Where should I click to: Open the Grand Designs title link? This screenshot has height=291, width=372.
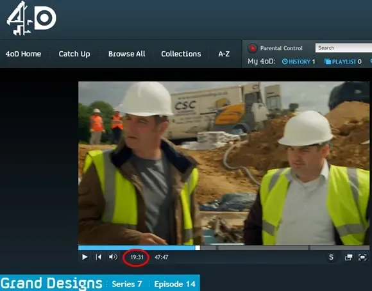(51, 283)
